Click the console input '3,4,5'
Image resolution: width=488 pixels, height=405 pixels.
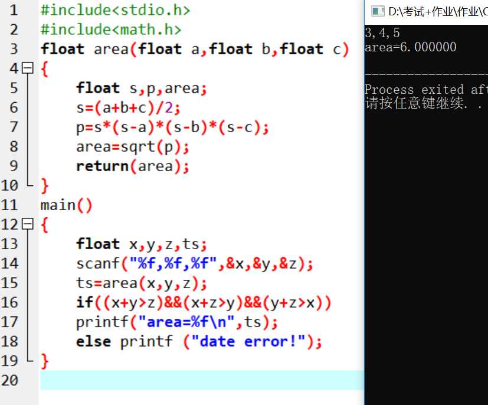click(x=382, y=32)
